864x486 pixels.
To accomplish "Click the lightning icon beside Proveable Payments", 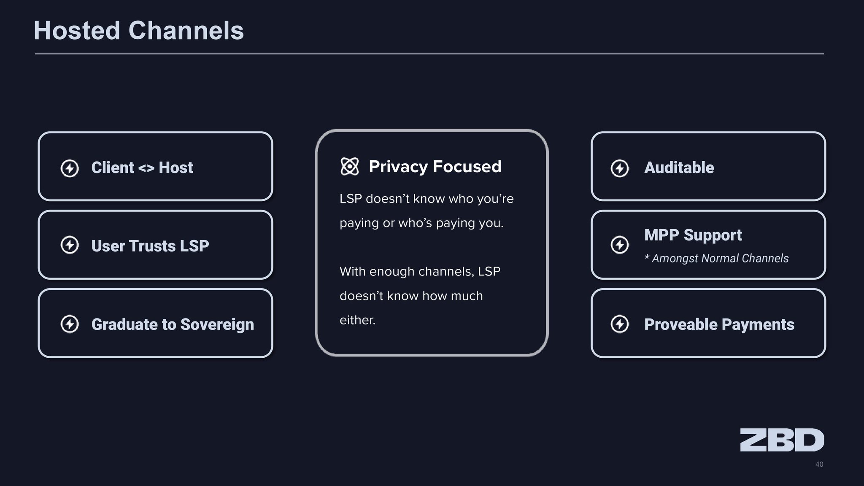I will [620, 324].
